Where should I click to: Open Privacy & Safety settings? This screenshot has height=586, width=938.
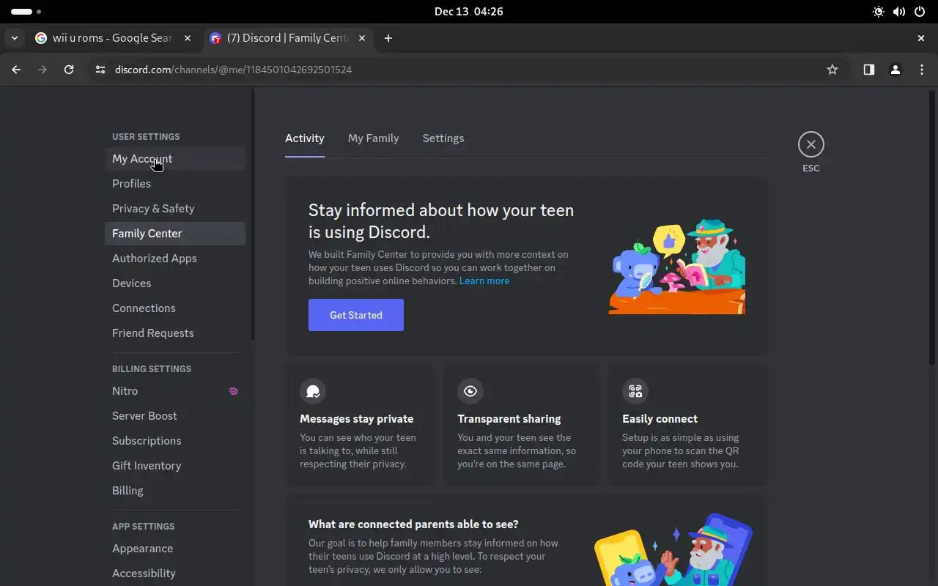click(x=174, y=209)
